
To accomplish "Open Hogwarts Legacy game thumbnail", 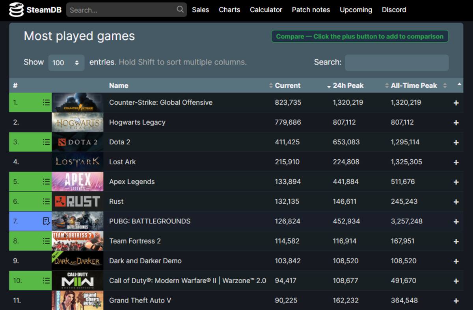I will click(x=78, y=122).
